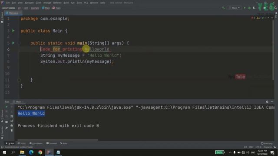Open the Build menu
The height and width of the screenshot is (156, 278).
point(66,3)
